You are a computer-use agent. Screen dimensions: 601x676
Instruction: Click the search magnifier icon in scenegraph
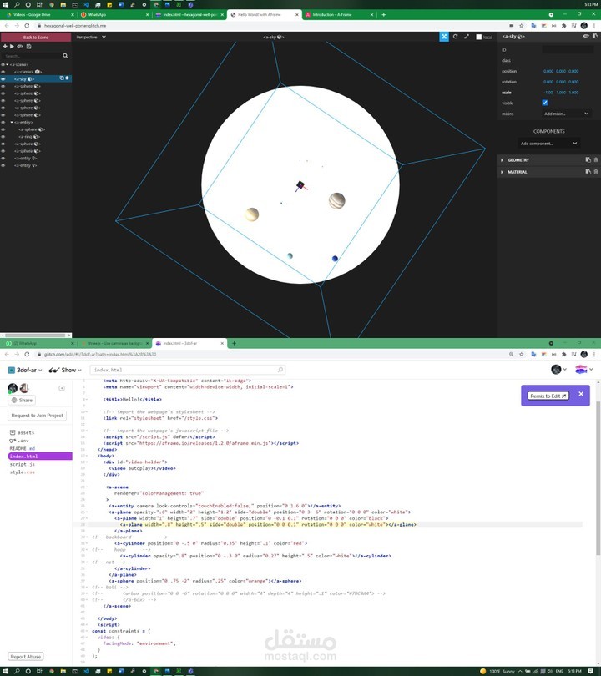[x=65, y=56]
